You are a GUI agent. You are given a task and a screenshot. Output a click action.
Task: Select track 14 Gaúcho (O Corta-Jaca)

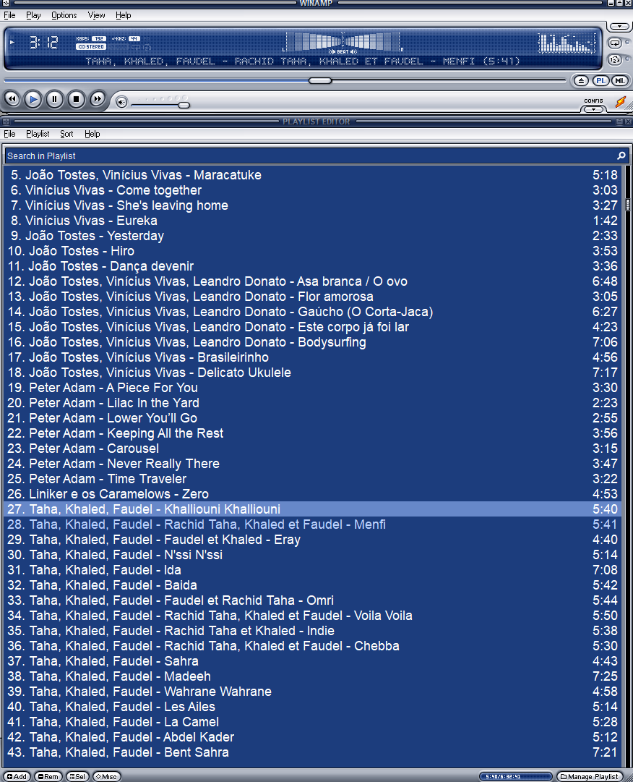[312, 312]
